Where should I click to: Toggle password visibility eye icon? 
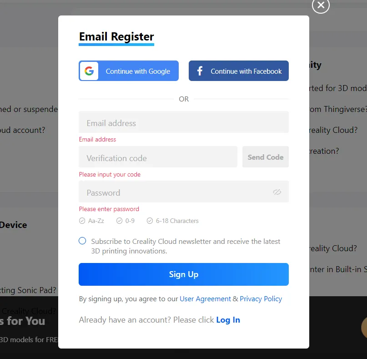coord(277,192)
